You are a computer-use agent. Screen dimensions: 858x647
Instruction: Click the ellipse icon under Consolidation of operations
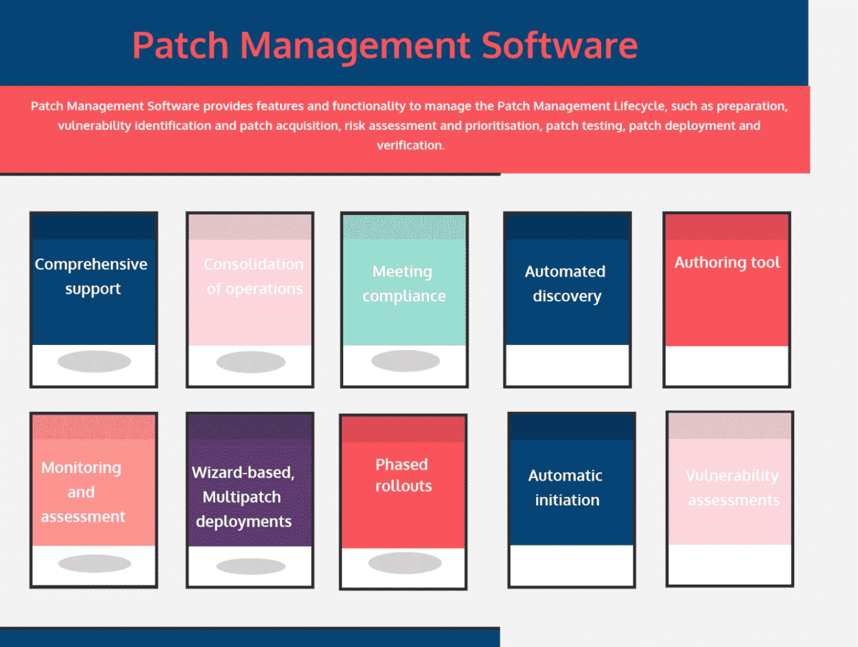click(250, 362)
